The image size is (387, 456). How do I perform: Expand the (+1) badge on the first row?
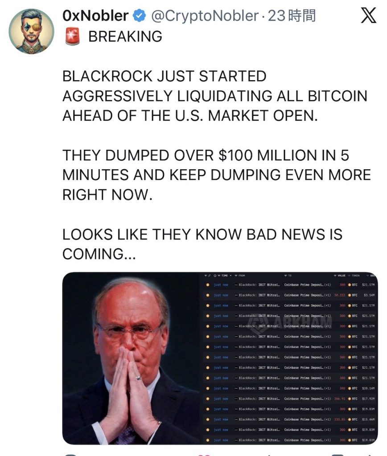327,285
